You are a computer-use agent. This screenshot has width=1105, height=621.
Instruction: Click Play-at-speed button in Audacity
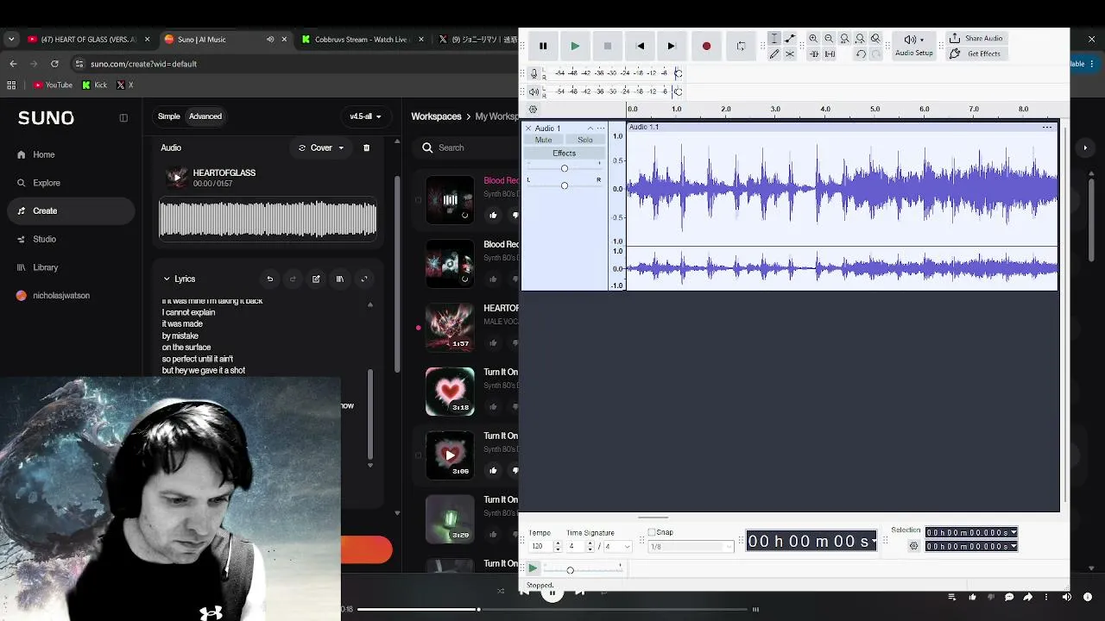pos(533,568)
